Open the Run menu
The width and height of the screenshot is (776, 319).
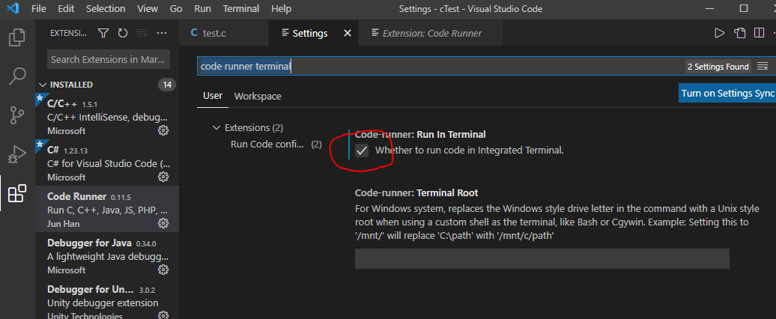(202, 8)
